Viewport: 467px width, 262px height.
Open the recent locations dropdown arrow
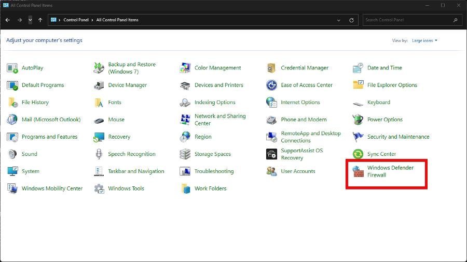(30, 20)
